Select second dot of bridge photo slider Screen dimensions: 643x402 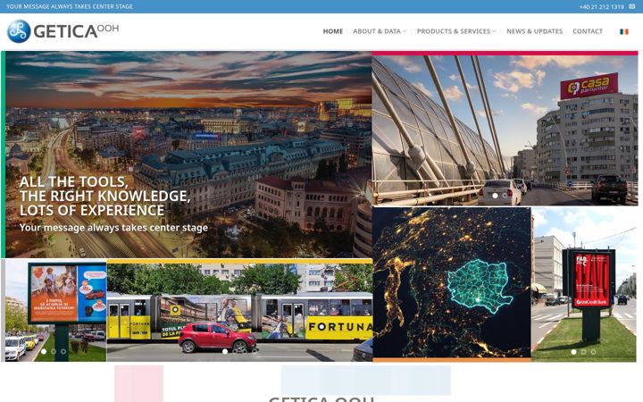[x=505, y=196]
